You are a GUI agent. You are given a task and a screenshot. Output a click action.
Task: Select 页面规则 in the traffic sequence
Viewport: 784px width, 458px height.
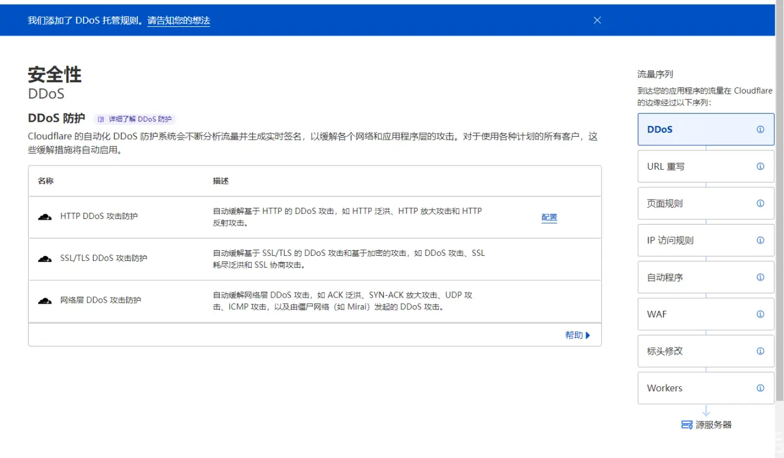[x=706, y=203]
